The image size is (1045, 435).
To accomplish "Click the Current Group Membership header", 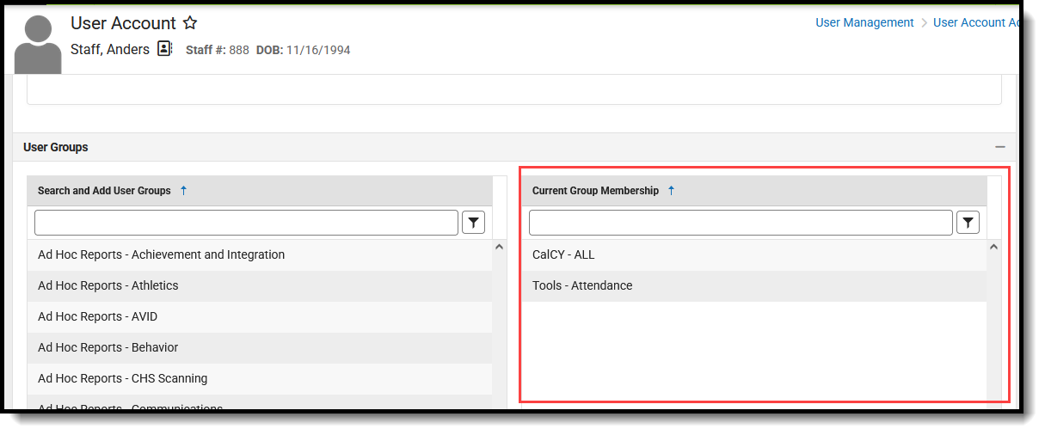I will click(x=595, y=191).
